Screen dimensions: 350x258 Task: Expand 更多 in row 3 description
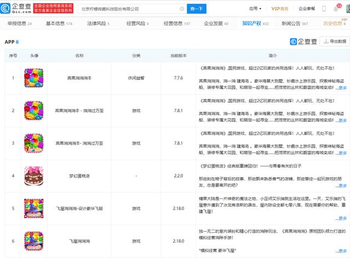click(x=343, y=153)
